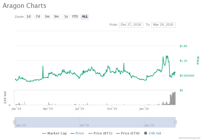Toggle 24h Vol legend item
This screenshot has height=140, width=203.
tap(153, 133)
